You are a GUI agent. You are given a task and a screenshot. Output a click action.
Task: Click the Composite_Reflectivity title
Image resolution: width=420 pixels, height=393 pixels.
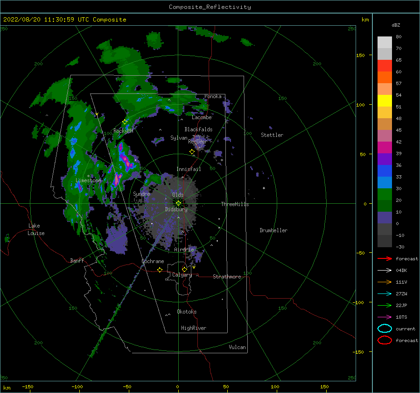210,7
